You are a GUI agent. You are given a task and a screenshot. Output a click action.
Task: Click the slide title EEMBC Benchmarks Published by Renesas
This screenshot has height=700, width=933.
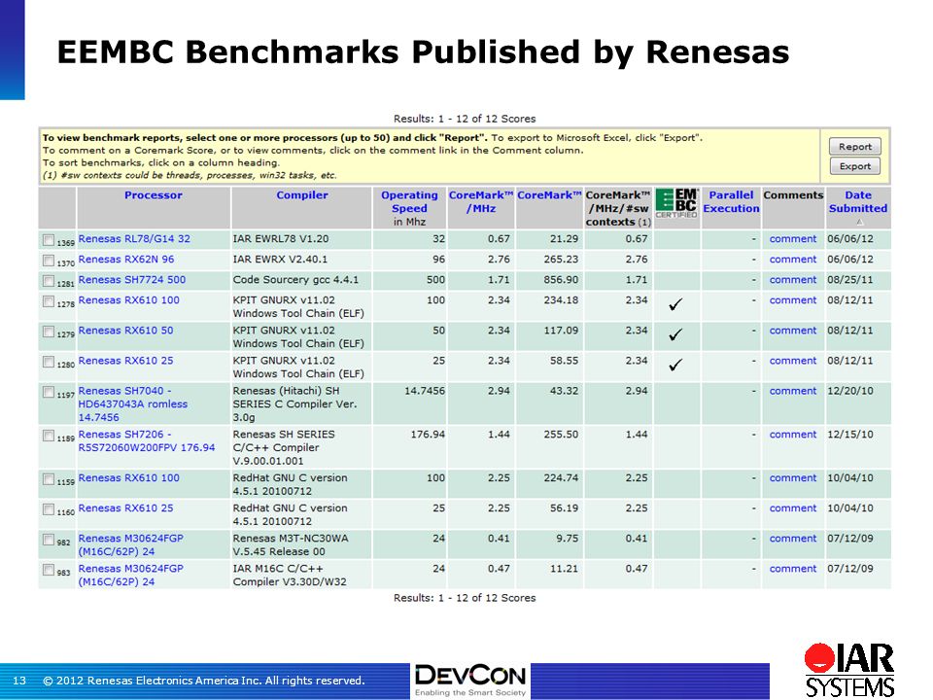[423, 52]
